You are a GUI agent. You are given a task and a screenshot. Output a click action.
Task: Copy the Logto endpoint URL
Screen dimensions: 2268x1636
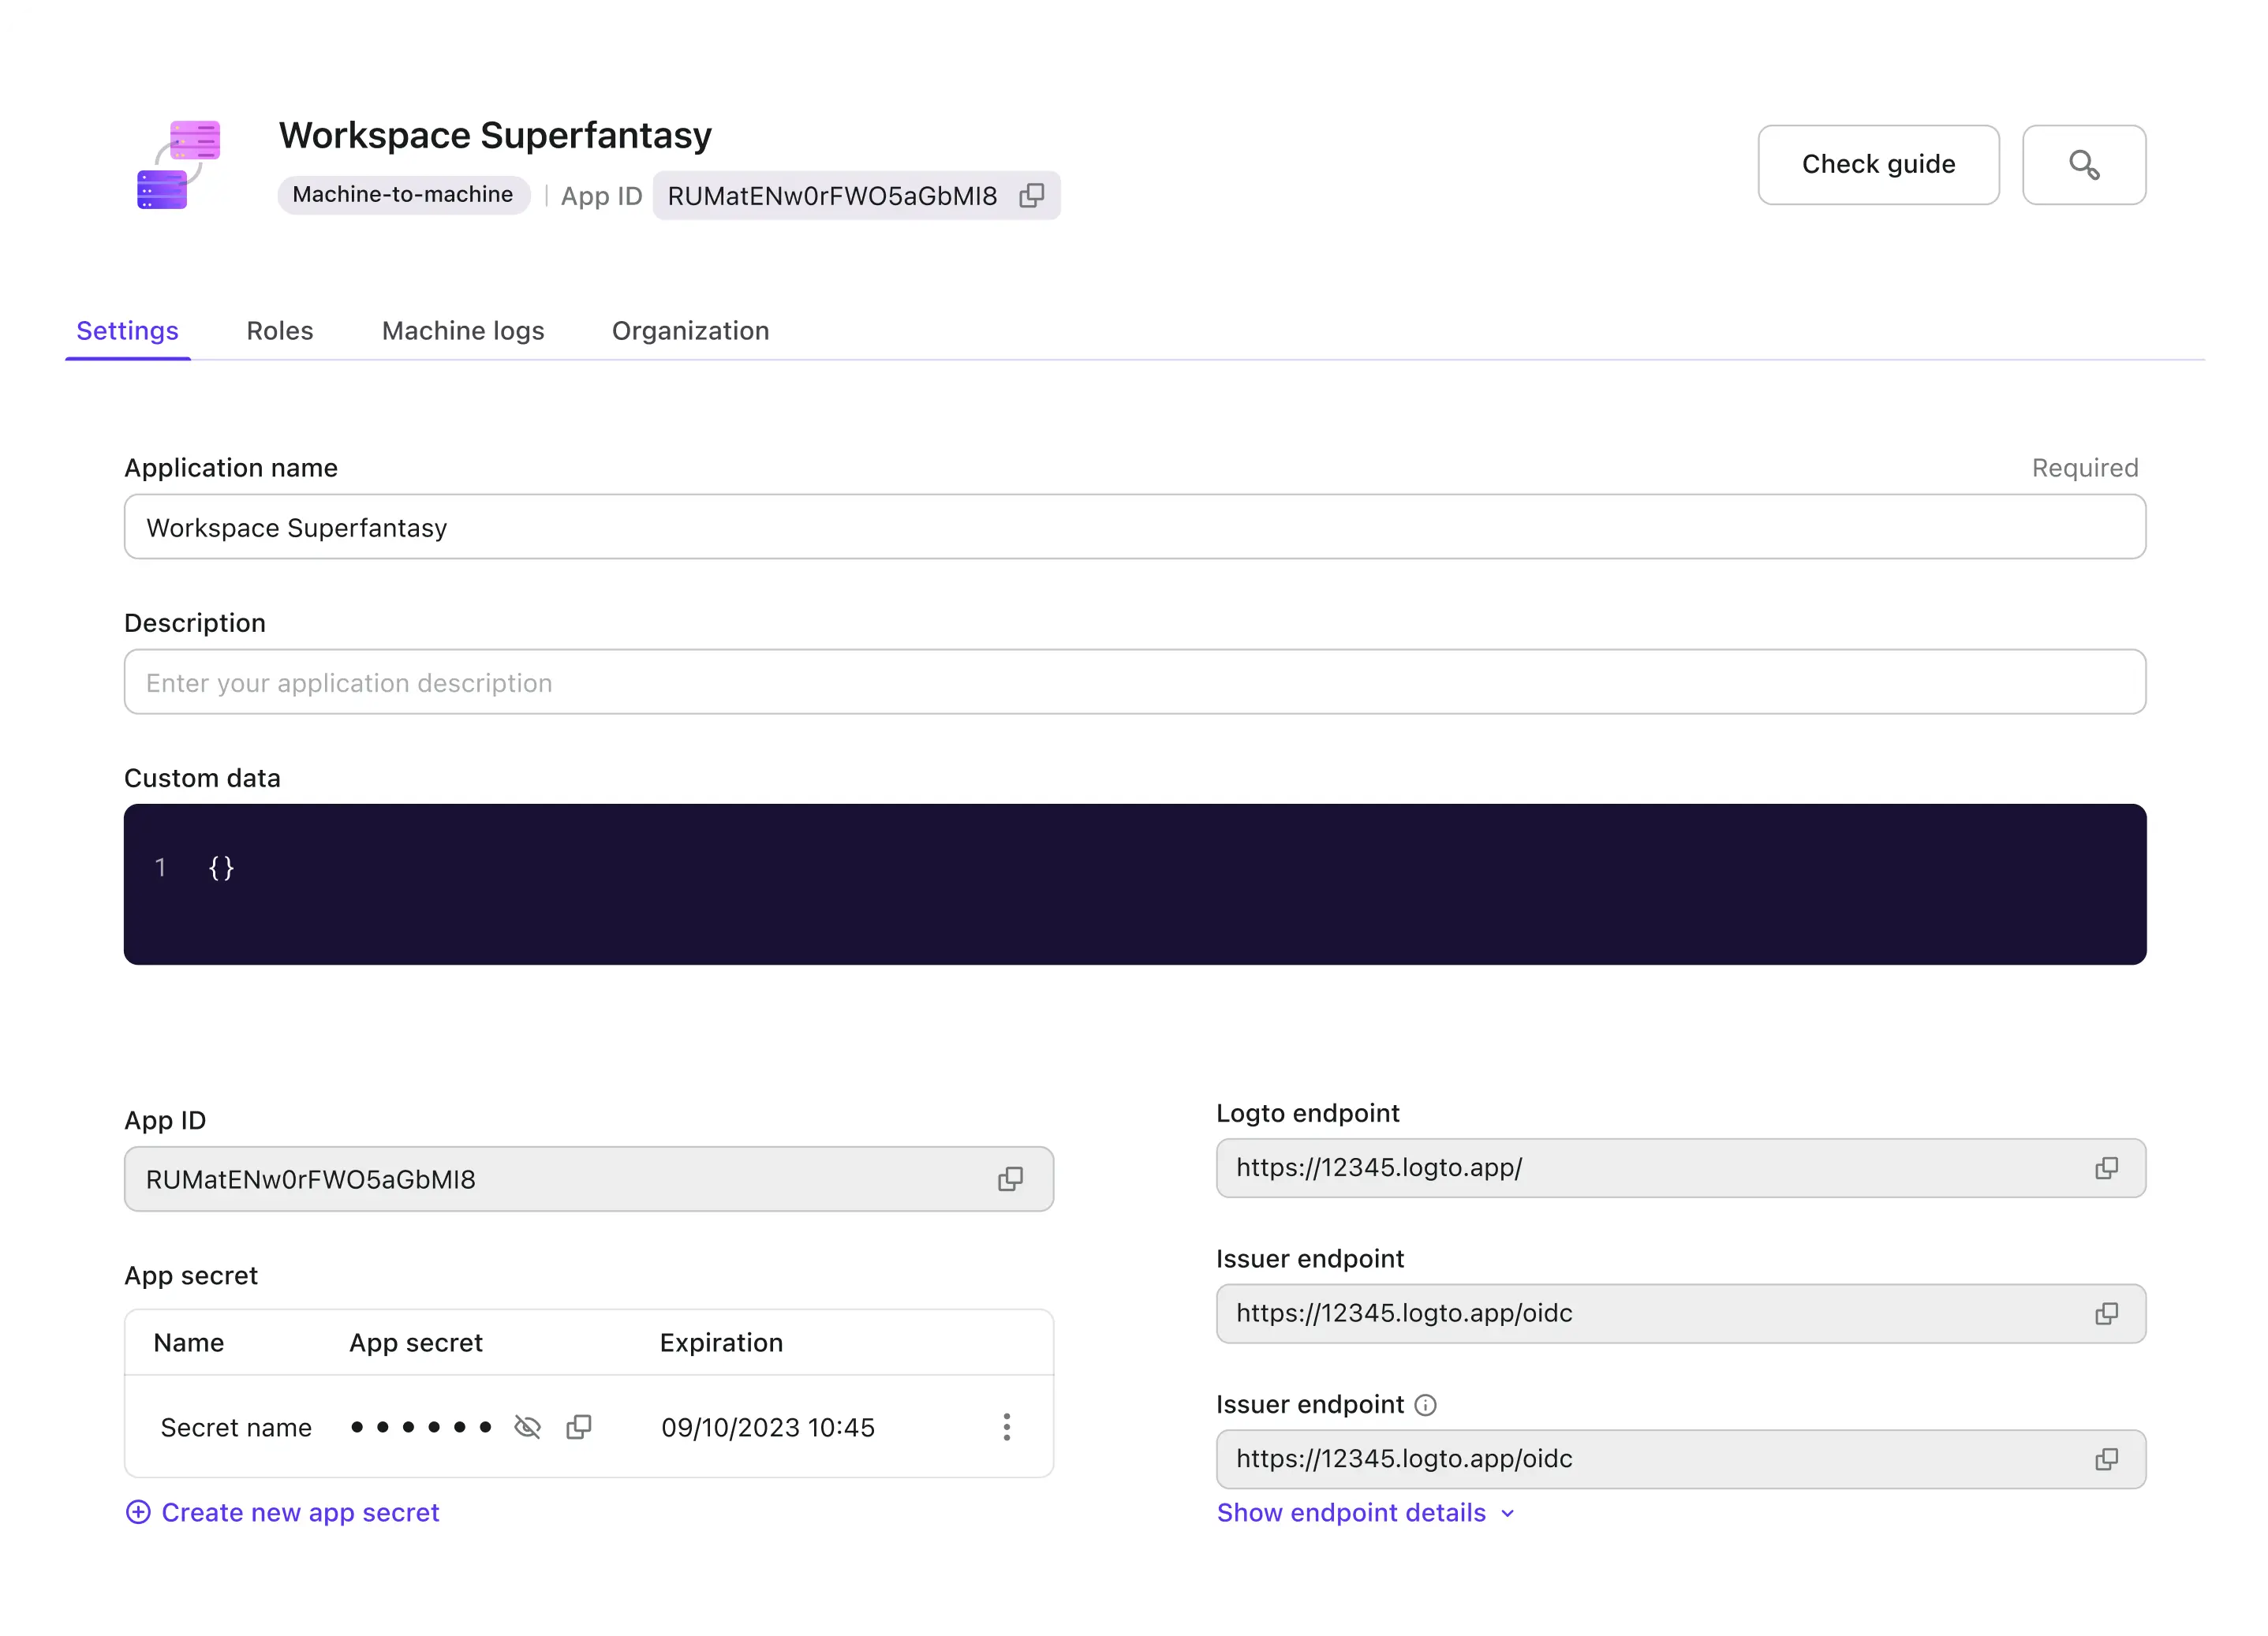point(2106,1168)
